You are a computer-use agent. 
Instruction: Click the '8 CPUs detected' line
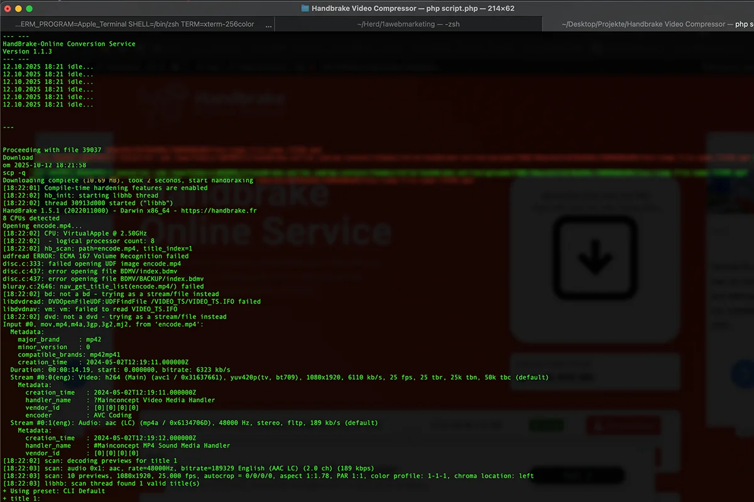(31, 218)
